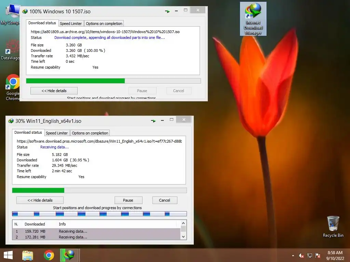Minimize the Win11_English_x64v1.iso window
Screen dimensions: 350x262
162,120
